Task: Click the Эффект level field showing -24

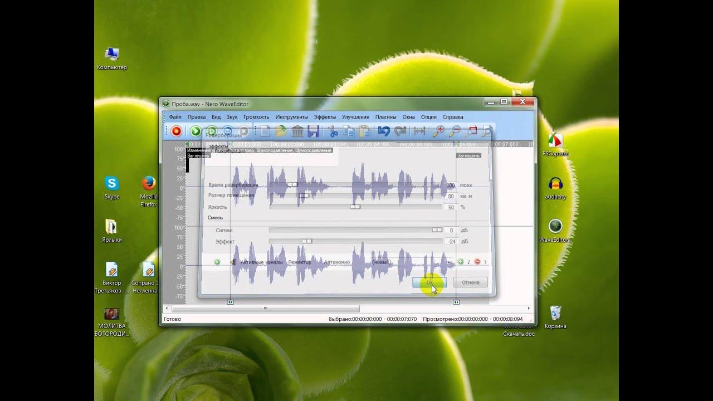Action: (x=450, y=242)
